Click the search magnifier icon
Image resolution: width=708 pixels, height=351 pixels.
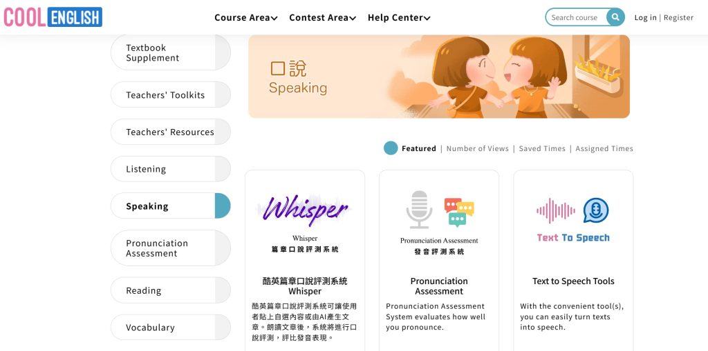click(x=615, y=17)
